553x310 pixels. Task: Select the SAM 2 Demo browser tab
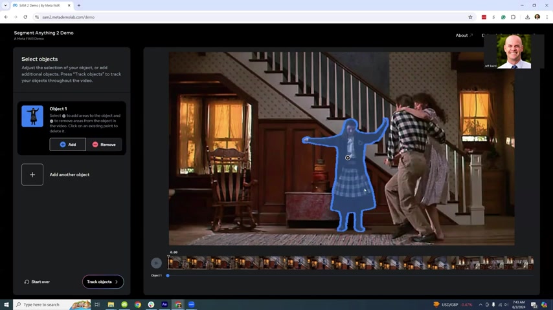[x=41, y=6]
